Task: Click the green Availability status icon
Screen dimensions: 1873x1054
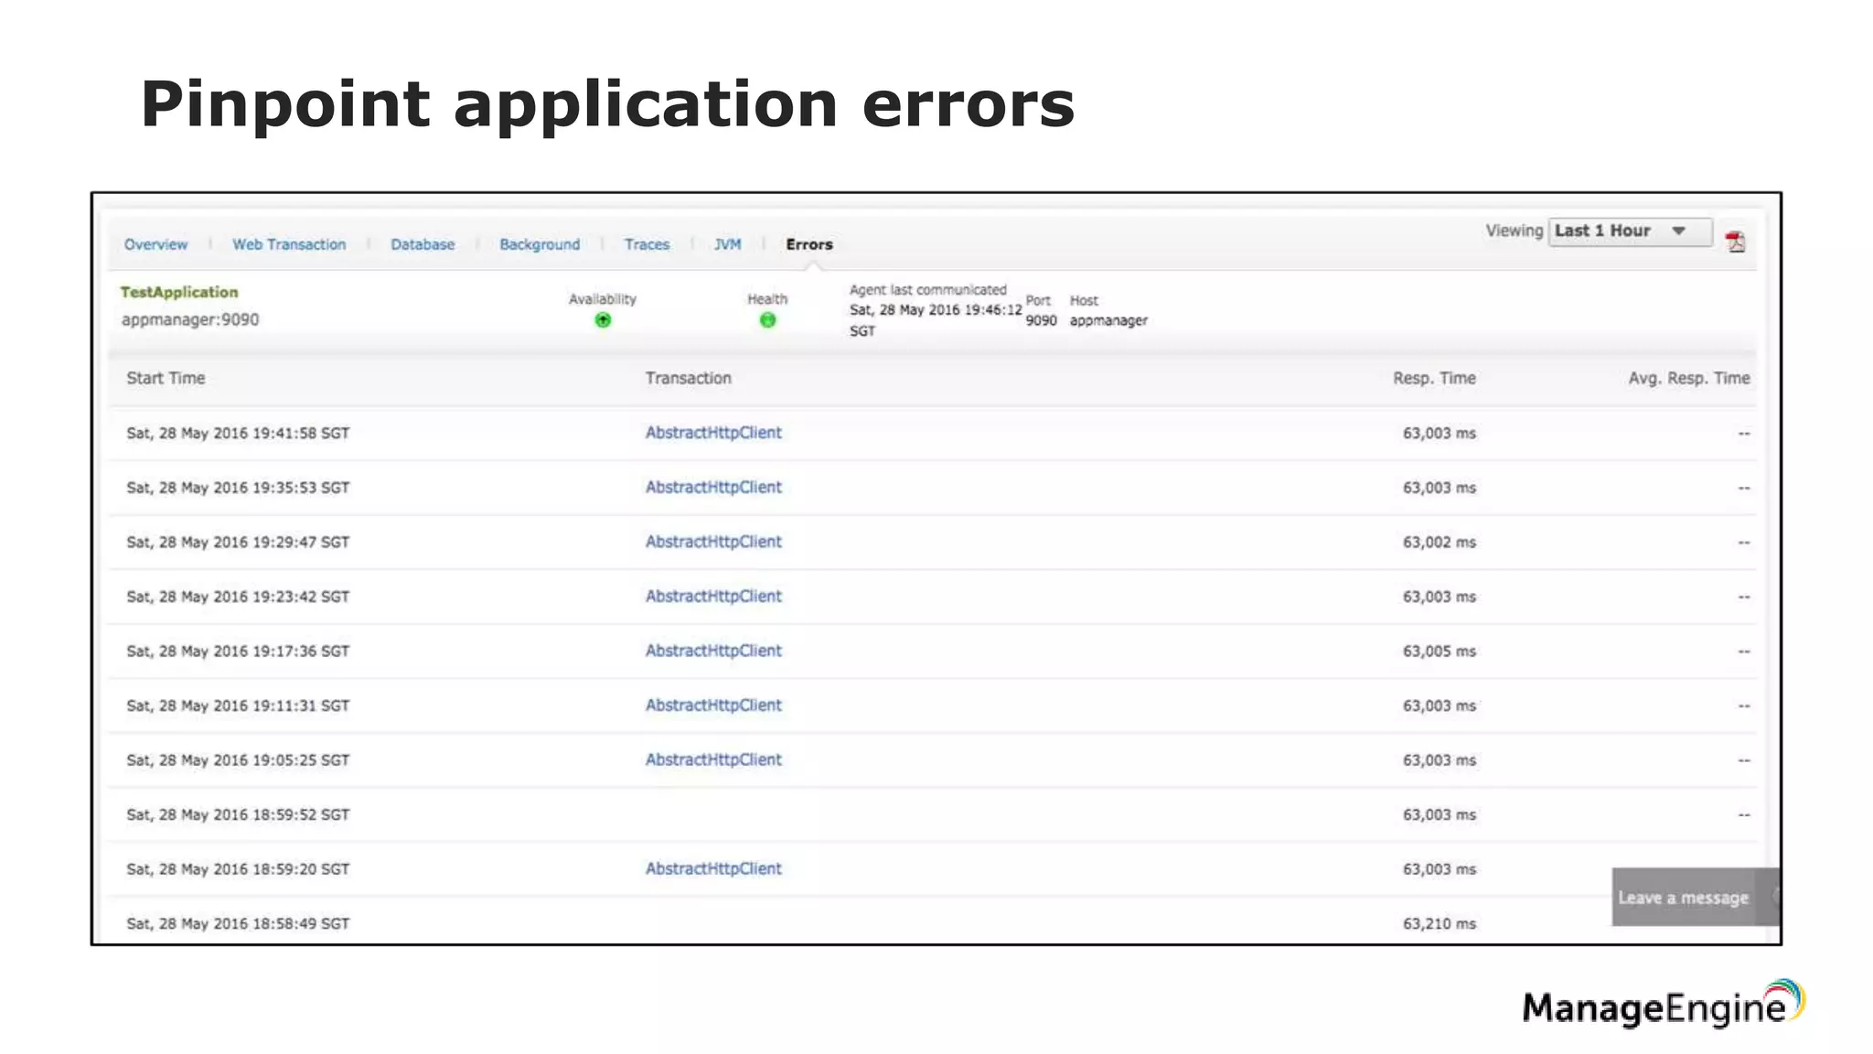Action: [x=603, y=320]
